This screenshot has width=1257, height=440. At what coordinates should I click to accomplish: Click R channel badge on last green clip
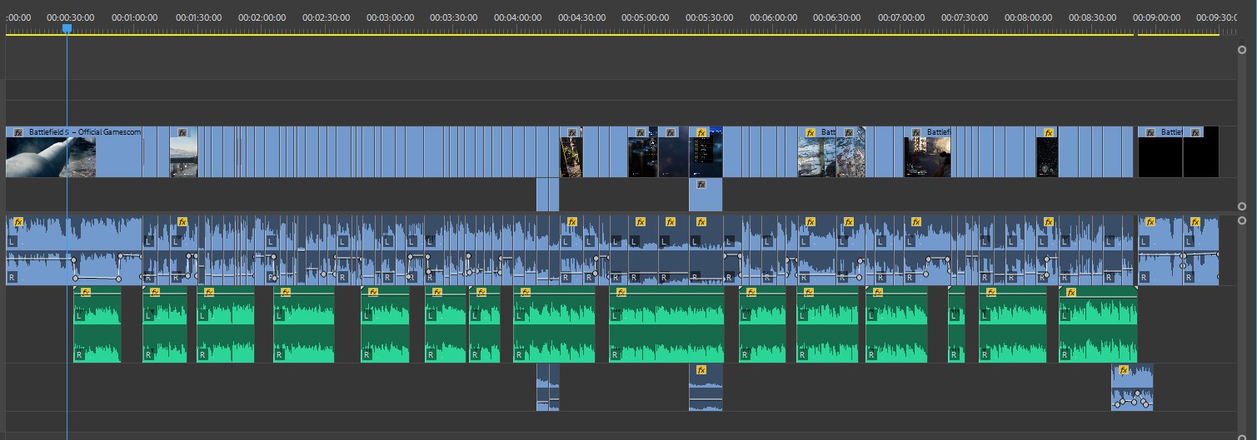(x=1065, y=354)
